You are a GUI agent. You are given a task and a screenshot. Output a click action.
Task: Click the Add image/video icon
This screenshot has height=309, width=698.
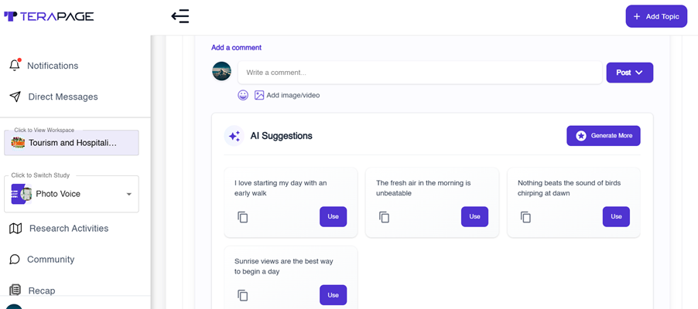tap(260, 95)
